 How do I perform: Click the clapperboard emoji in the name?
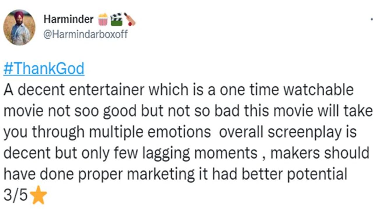[116, 19]
